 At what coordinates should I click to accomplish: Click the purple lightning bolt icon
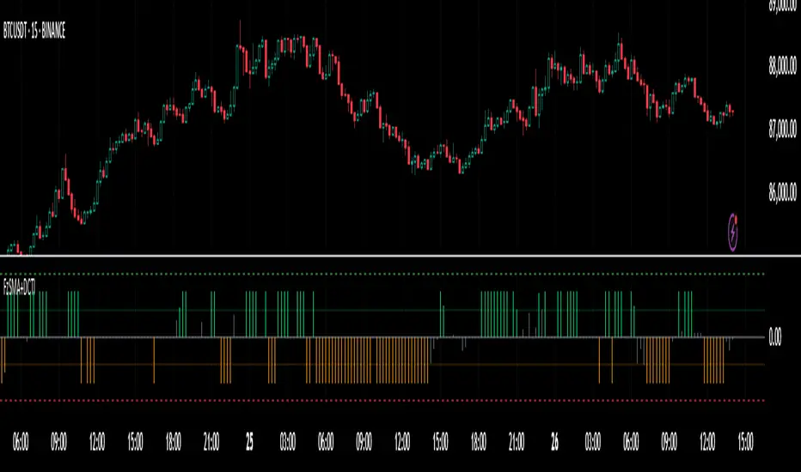tap(734, 231)
